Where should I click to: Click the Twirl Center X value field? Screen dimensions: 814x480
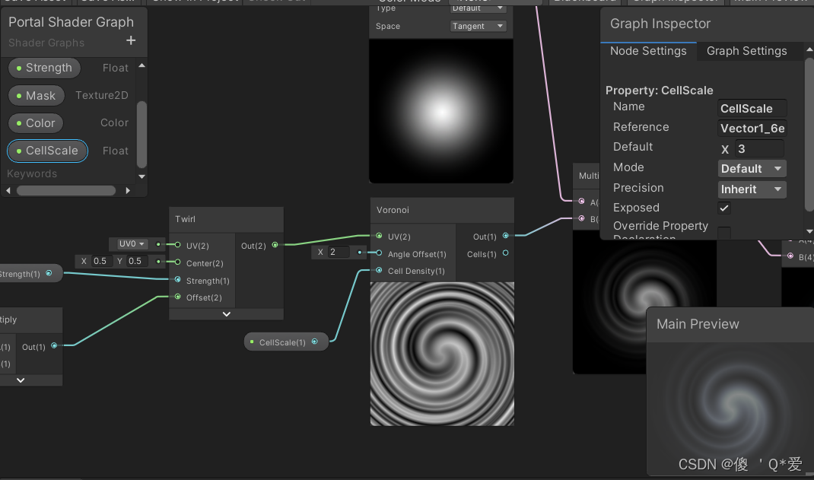[102, 261]
